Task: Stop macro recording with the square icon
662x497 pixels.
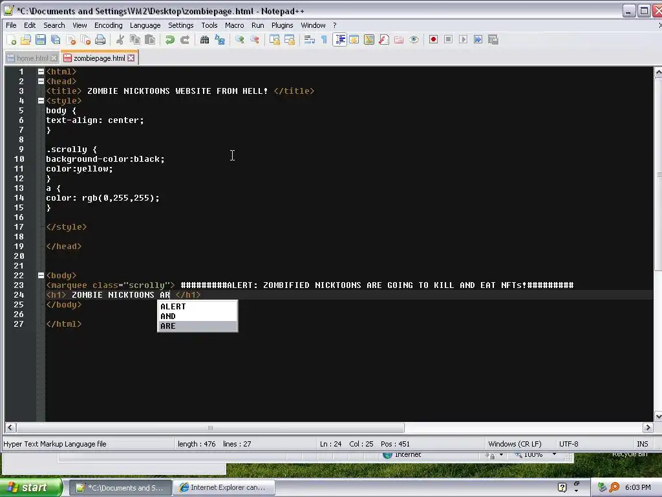Action: tap(449, 39)
